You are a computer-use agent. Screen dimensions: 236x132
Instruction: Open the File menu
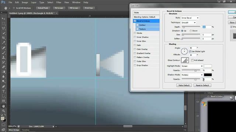pyautogui.click(x=10, y=3)
